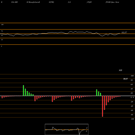Screen dimensions: 135x135
Task: Click the 70 label on the RSI axis
Action: pyautogui.click(x=2, y=31)
